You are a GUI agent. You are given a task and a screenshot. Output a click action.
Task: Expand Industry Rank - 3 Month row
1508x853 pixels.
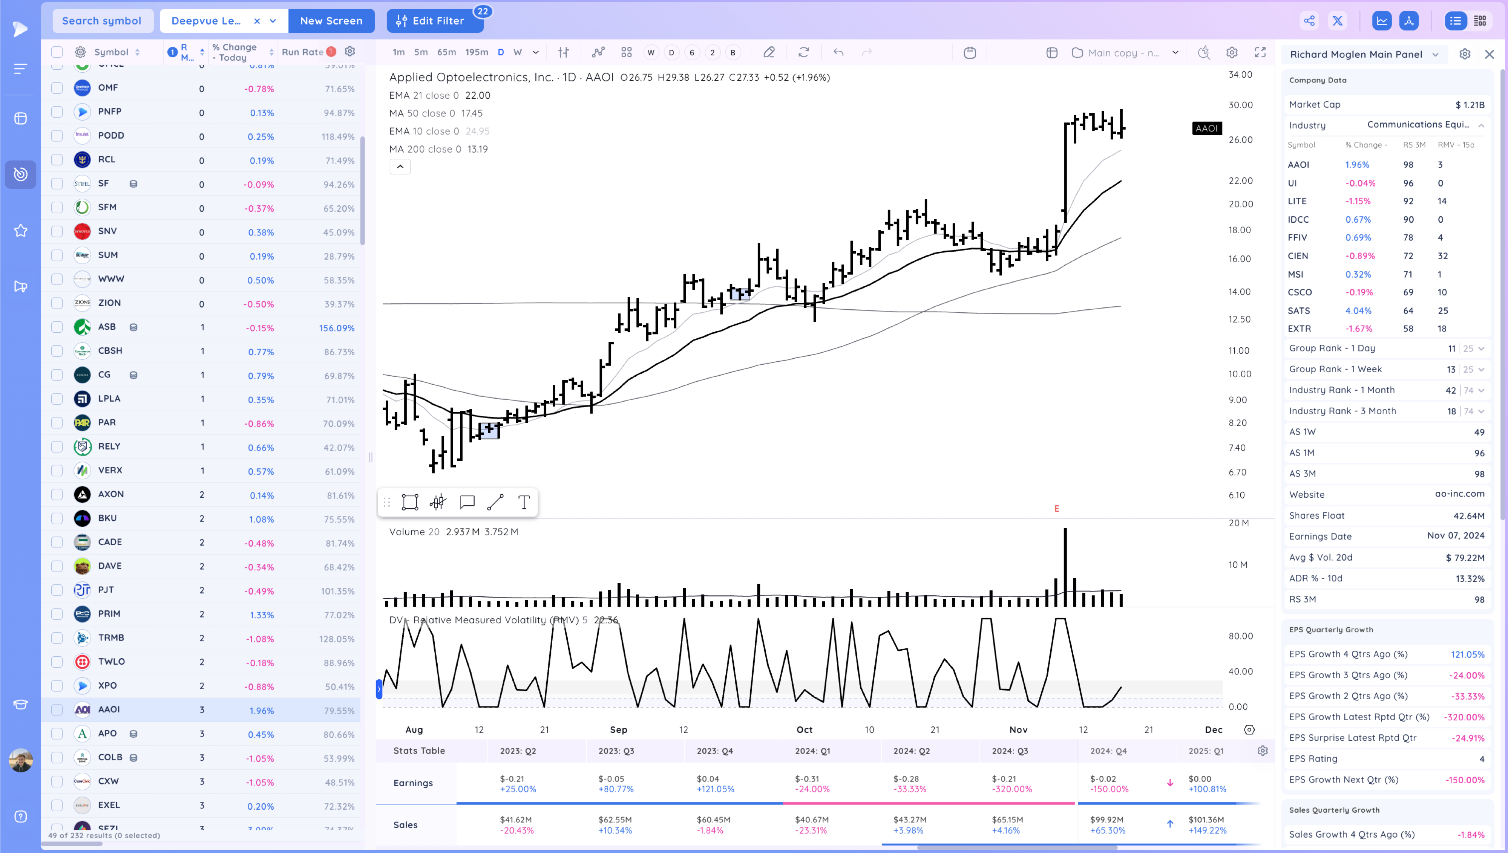click(1481, 411)
